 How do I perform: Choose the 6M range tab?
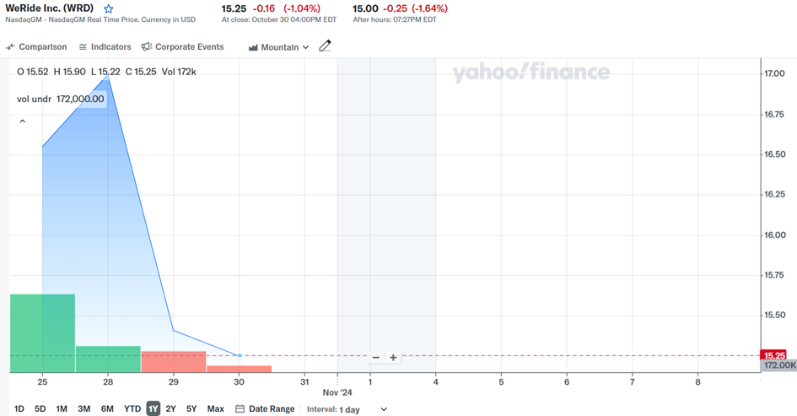click(107, 409)
